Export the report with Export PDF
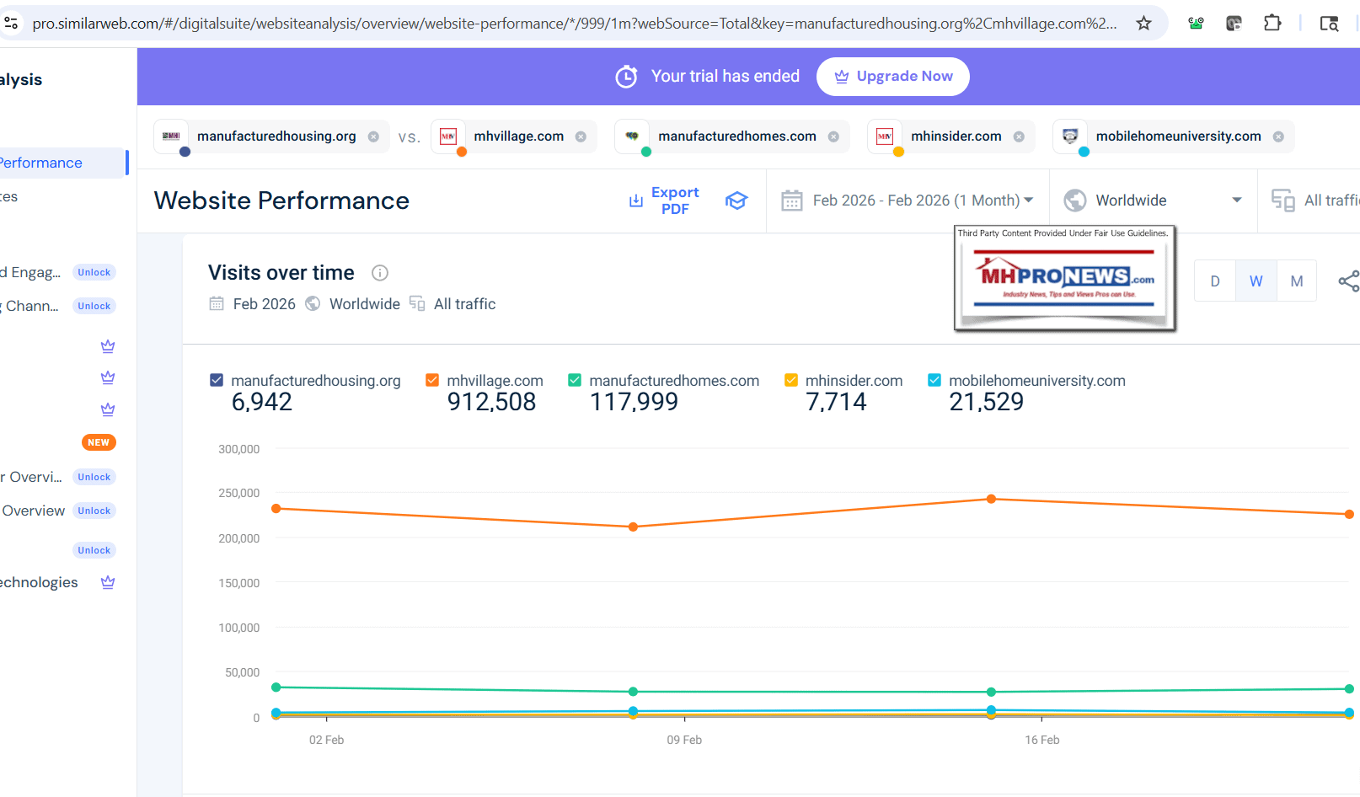The width and height of the screenshot is (1360, 797). (665, 201)
